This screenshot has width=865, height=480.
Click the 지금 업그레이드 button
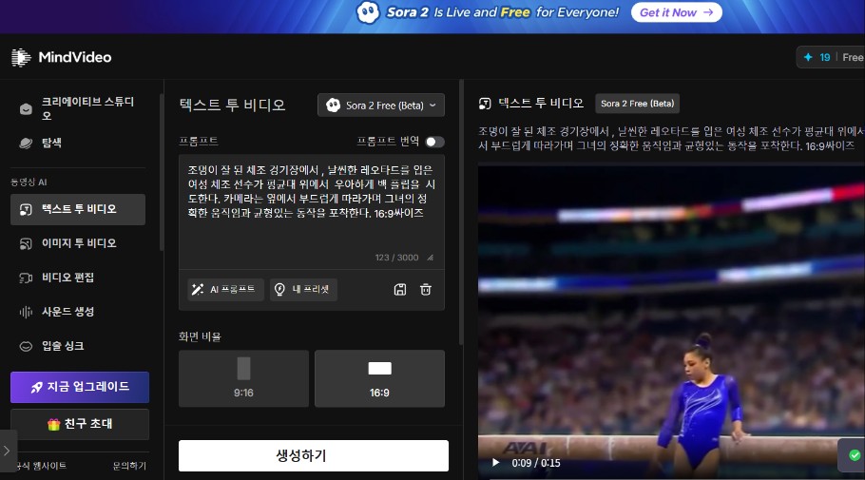[80, 387]
